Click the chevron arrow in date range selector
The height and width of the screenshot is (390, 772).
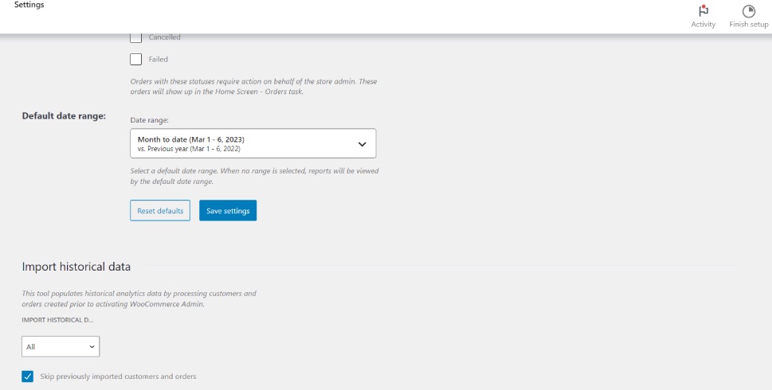pyautogui.click(x=362, y=144)
